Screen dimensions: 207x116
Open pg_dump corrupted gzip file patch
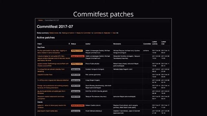click(51, 92)
